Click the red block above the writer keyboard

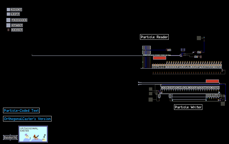[x=212, y=81]
